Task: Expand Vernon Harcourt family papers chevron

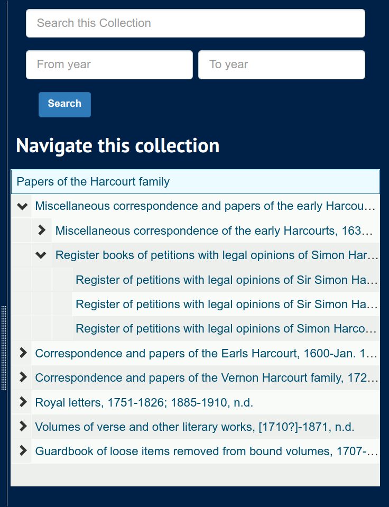Action: 22,377
